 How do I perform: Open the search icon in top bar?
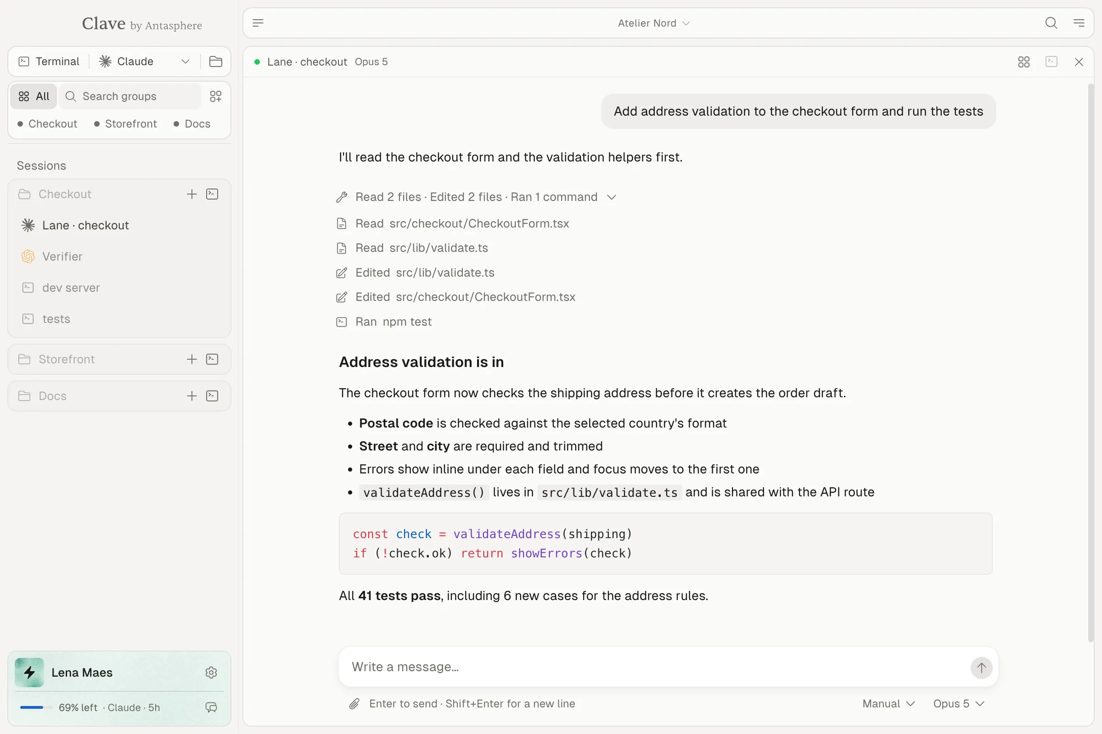pos(1051,23)
